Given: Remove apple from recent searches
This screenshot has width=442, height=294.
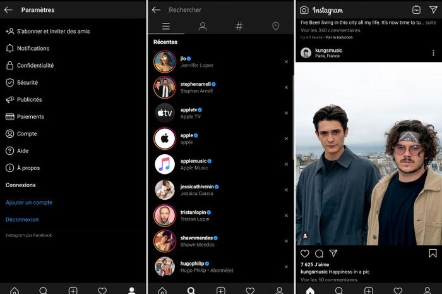Looking at the screenshot, I should pyautogui.click(x=286, y=138).
